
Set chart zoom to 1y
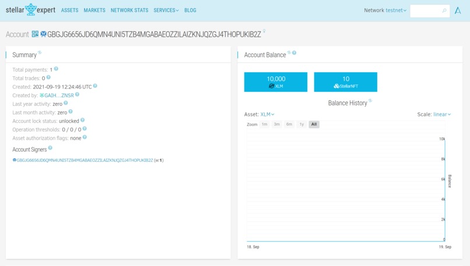(x=301, y=124)
